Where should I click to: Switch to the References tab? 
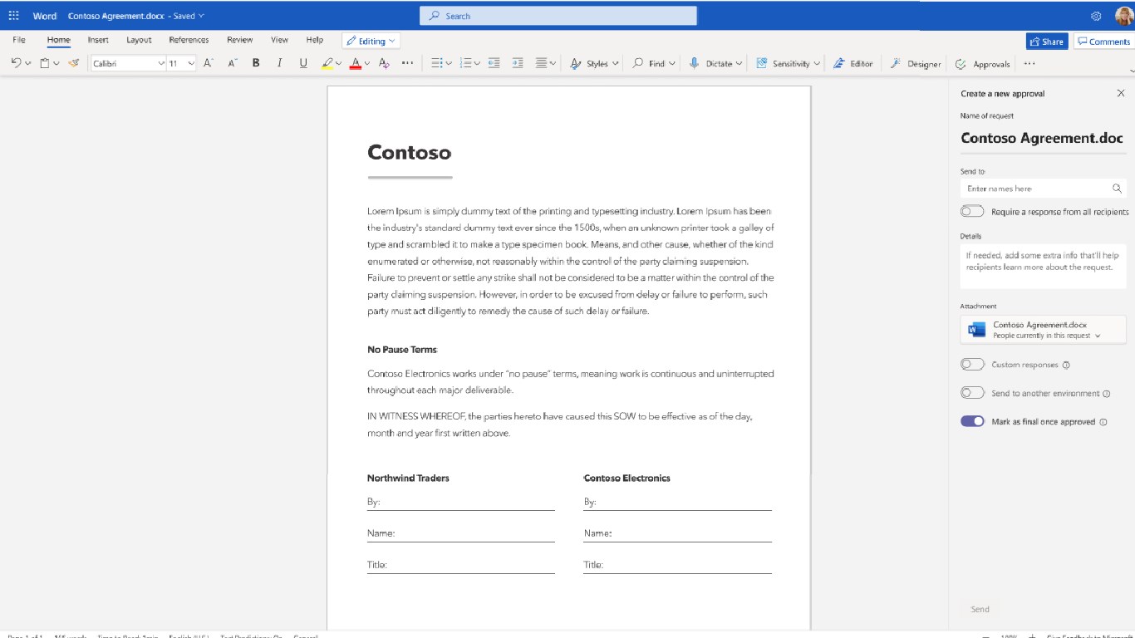pos(189,40)
